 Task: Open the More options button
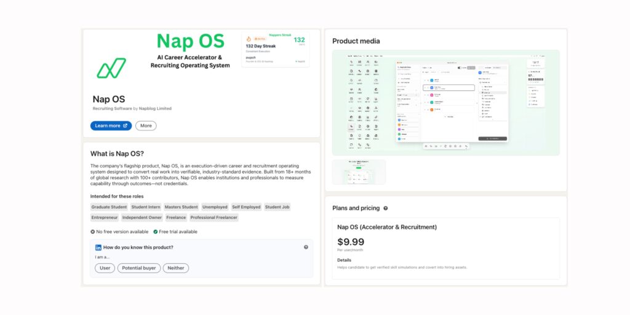(146, 126)
